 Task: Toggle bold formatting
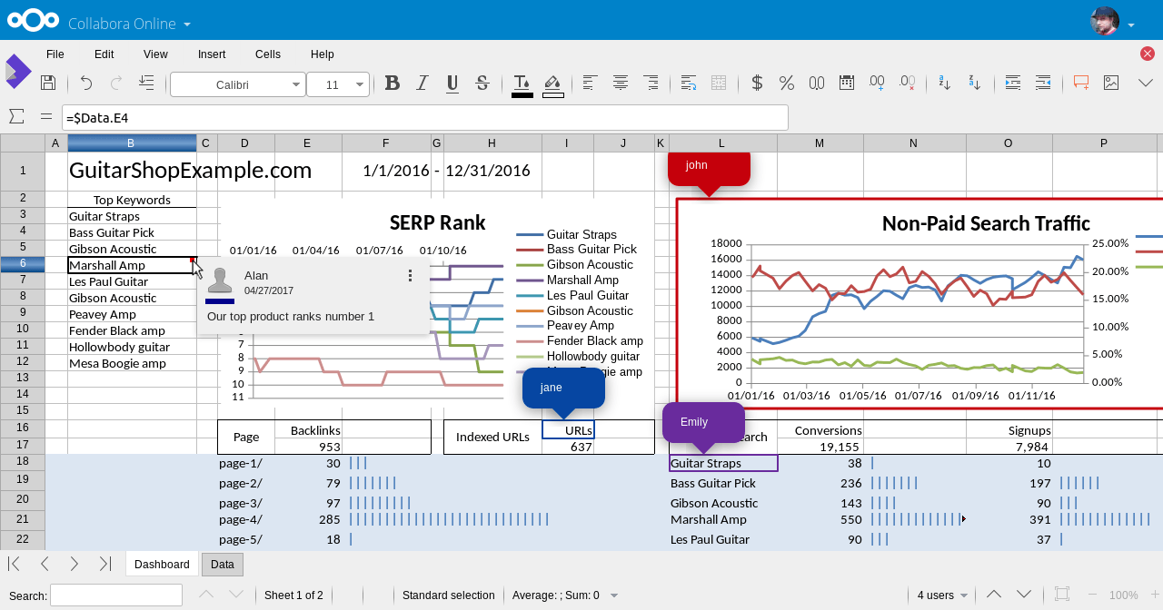pos(392,83)
